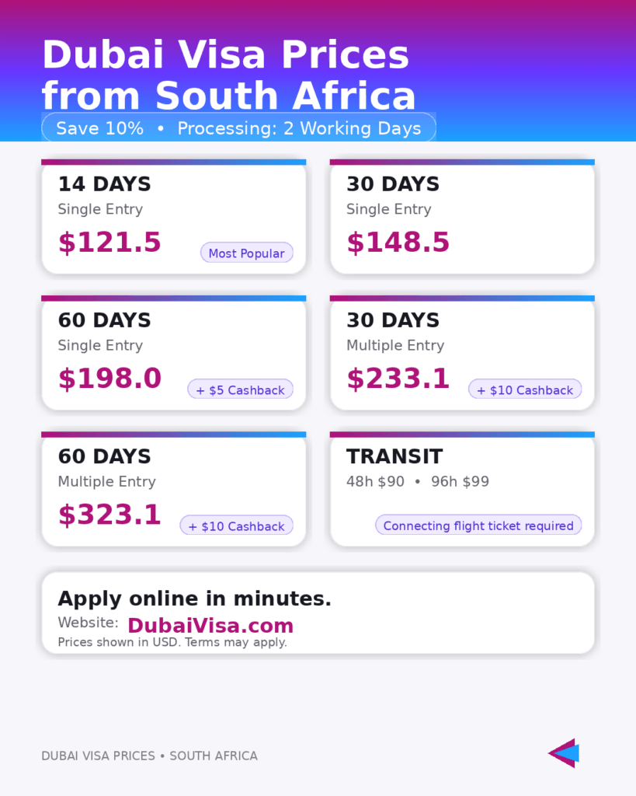Select the Apply online in minutes heading
636x796 pixels.
point(194,599)
